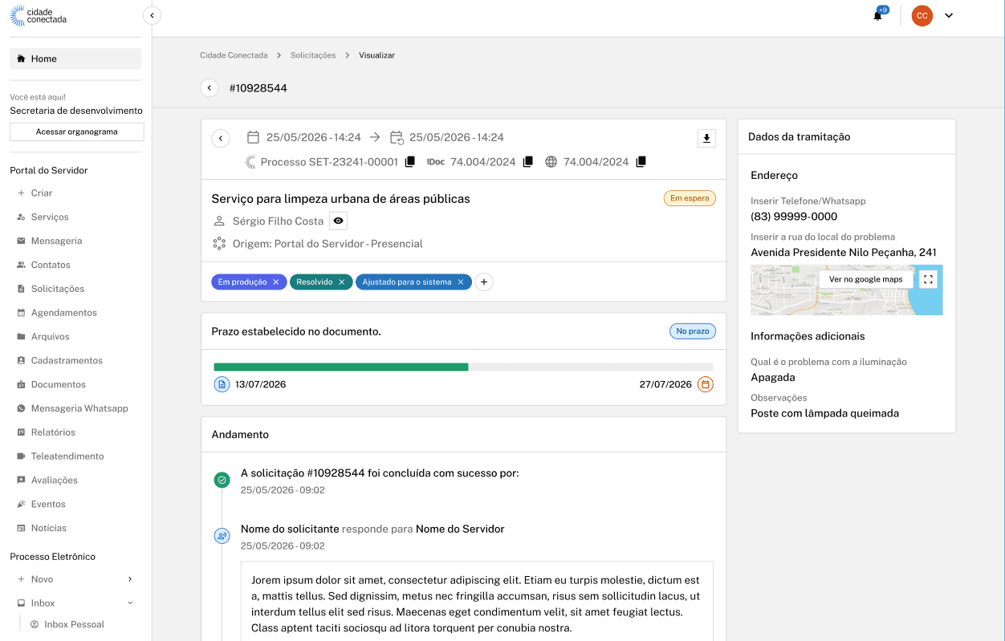Image resolution: width=1005 pixels, height=641 pixels.
Task: Copy the 1Doc 74.004/2024 number
Action: [527, 162]
